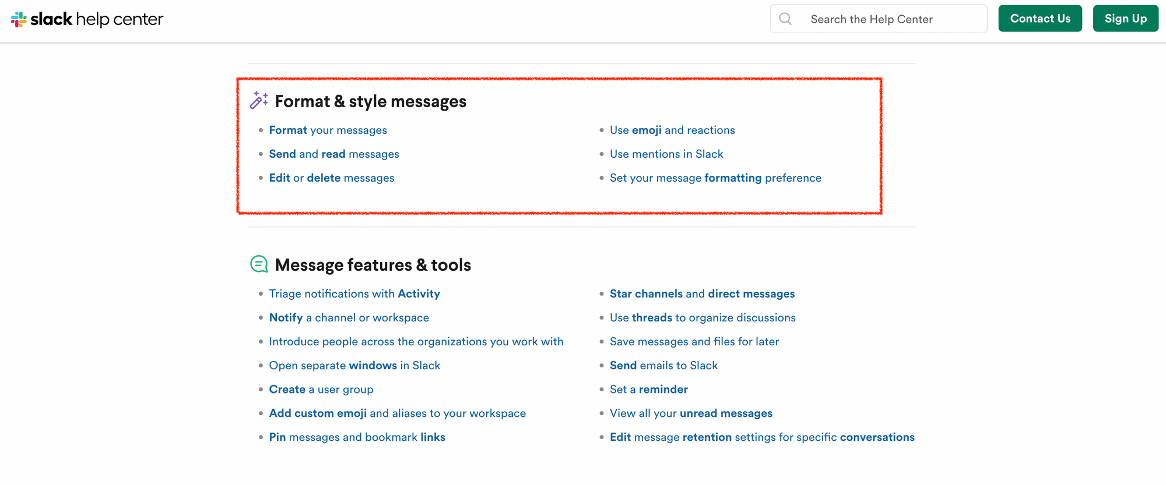Open Send and read messages article

tap(334, 154)
